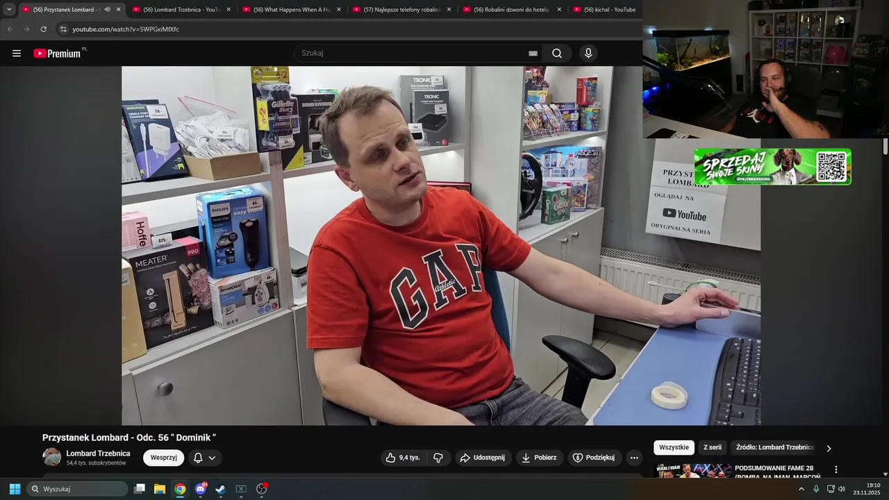The image size is (889, 500).
Task: Open the on-screen keyboard in search box
Action: 533,53
